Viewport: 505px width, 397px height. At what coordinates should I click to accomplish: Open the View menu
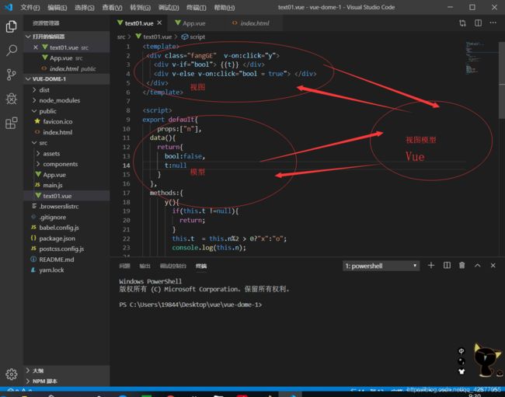tap(112, 7)
